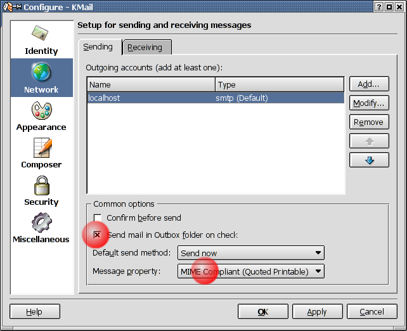Open the Default send method dropdown
The width and height of the screenshot is (407, 331).
(x=251, y=253)
